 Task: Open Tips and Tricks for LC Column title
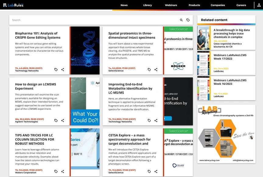35,139
